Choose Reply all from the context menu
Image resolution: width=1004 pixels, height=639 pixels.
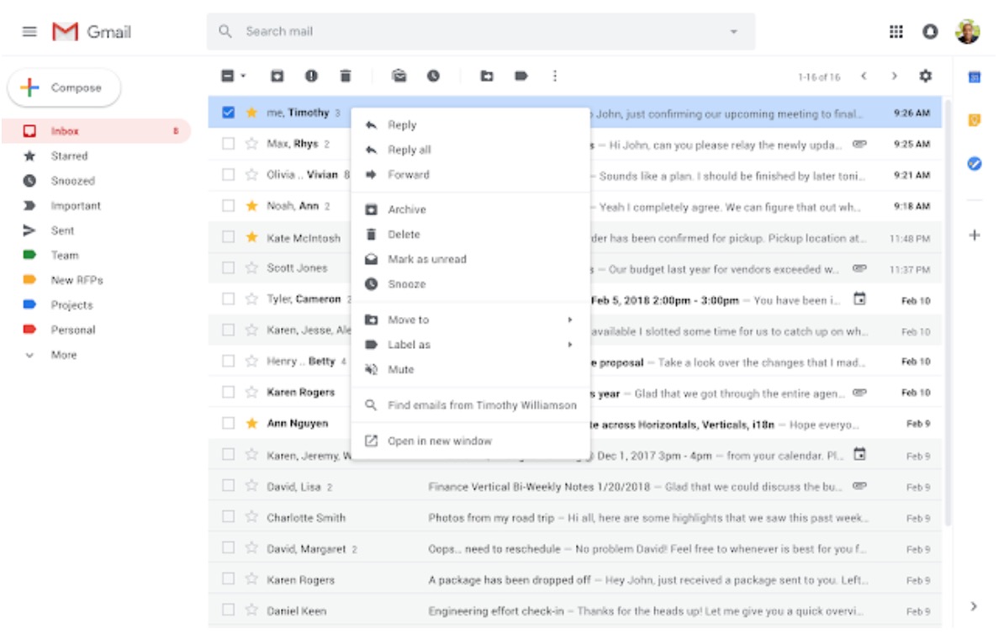click(x=470, y=150)
